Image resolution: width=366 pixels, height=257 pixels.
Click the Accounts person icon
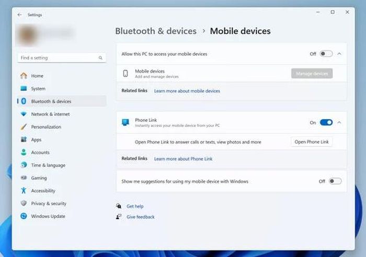[24, 153]
